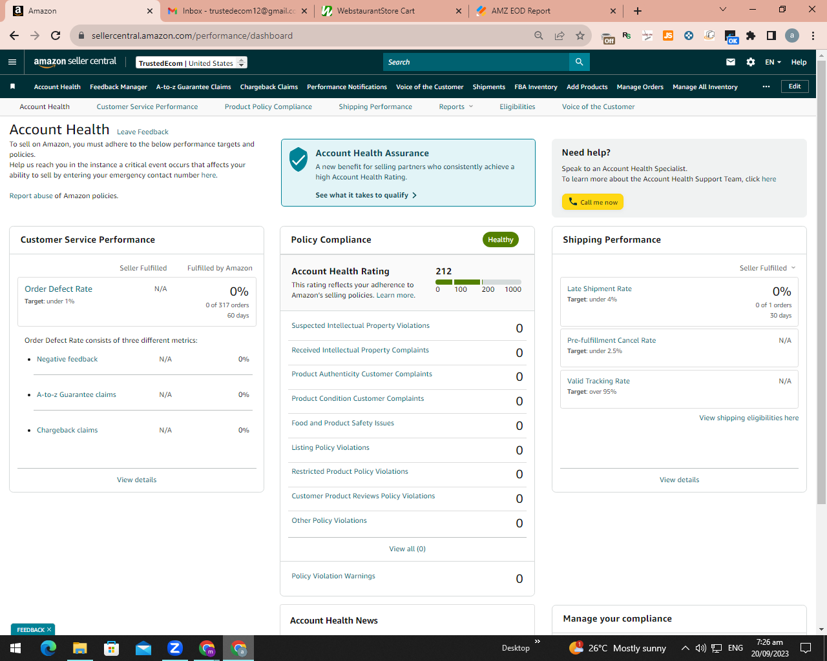This screenshot has height=661, width=827.
Task: Click the share page icon in address bar
Action: (560, 36)
